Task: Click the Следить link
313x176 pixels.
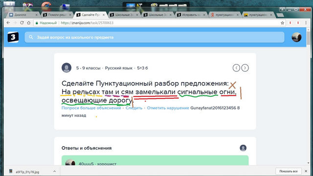Action: point(134,108)
